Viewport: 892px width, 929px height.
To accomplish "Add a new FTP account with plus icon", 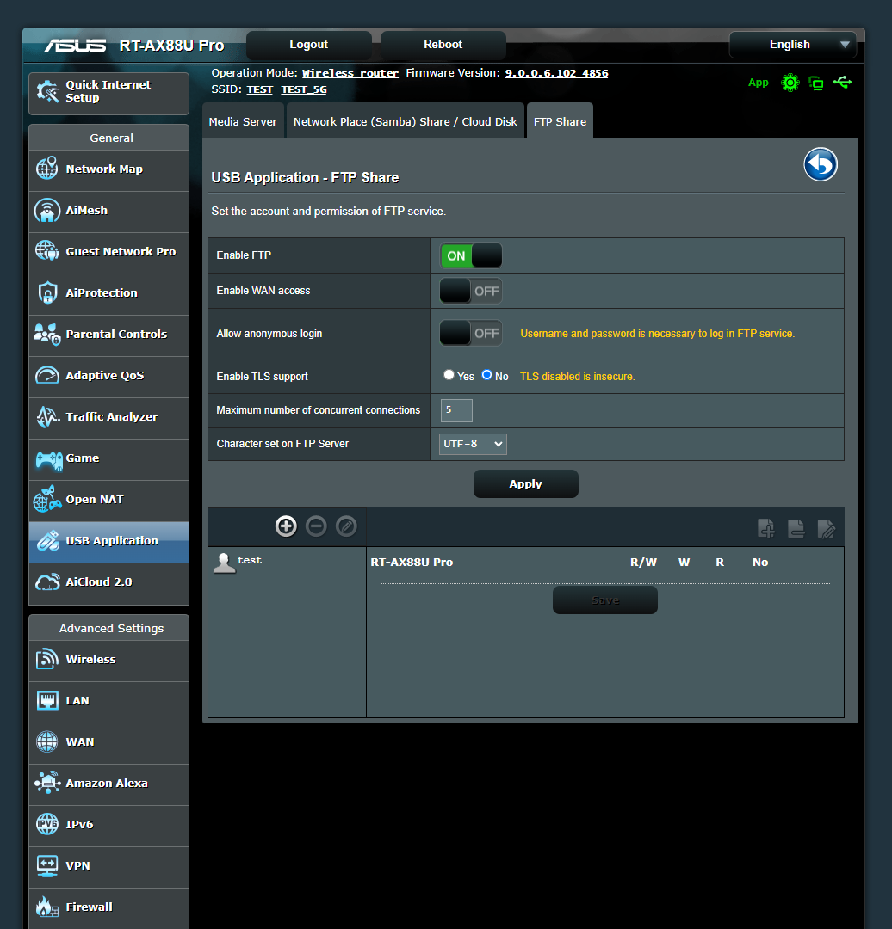I will point(286,526).
